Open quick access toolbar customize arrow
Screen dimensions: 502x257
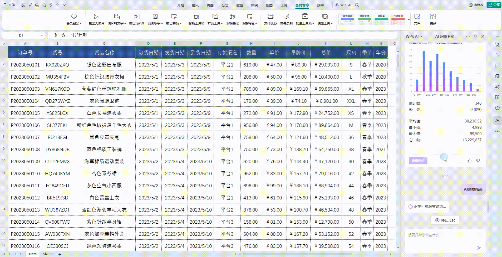(65, 5)
